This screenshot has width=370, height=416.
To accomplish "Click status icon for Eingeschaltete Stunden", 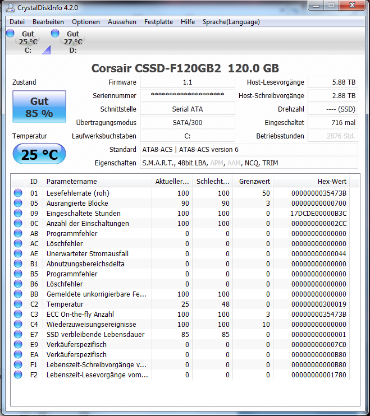I will pyautogui.click(x=18, y=213).
